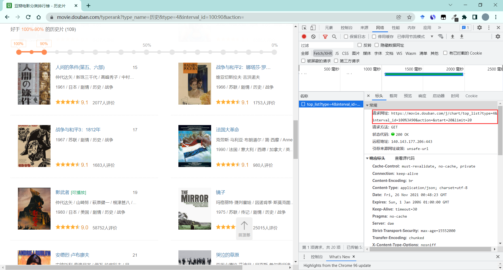Open the throttling mode dropdown
This screenshot has width=503, height=270.
[x=415, y=37]
